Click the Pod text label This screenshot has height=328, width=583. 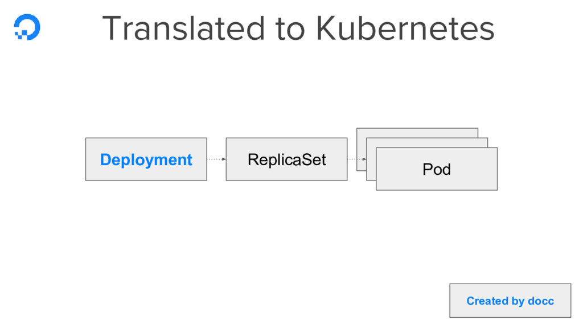[437, 170]
